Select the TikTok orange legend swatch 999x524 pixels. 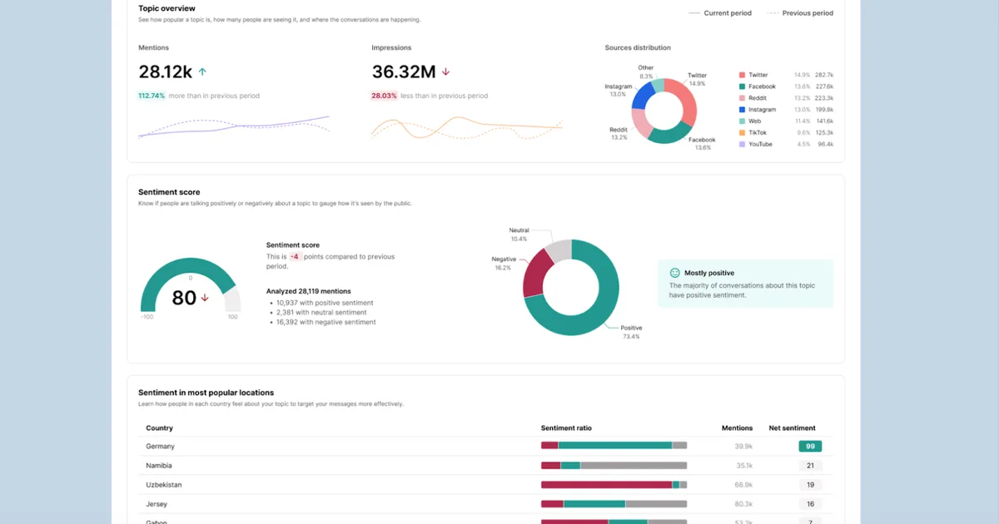pos(742,133)
